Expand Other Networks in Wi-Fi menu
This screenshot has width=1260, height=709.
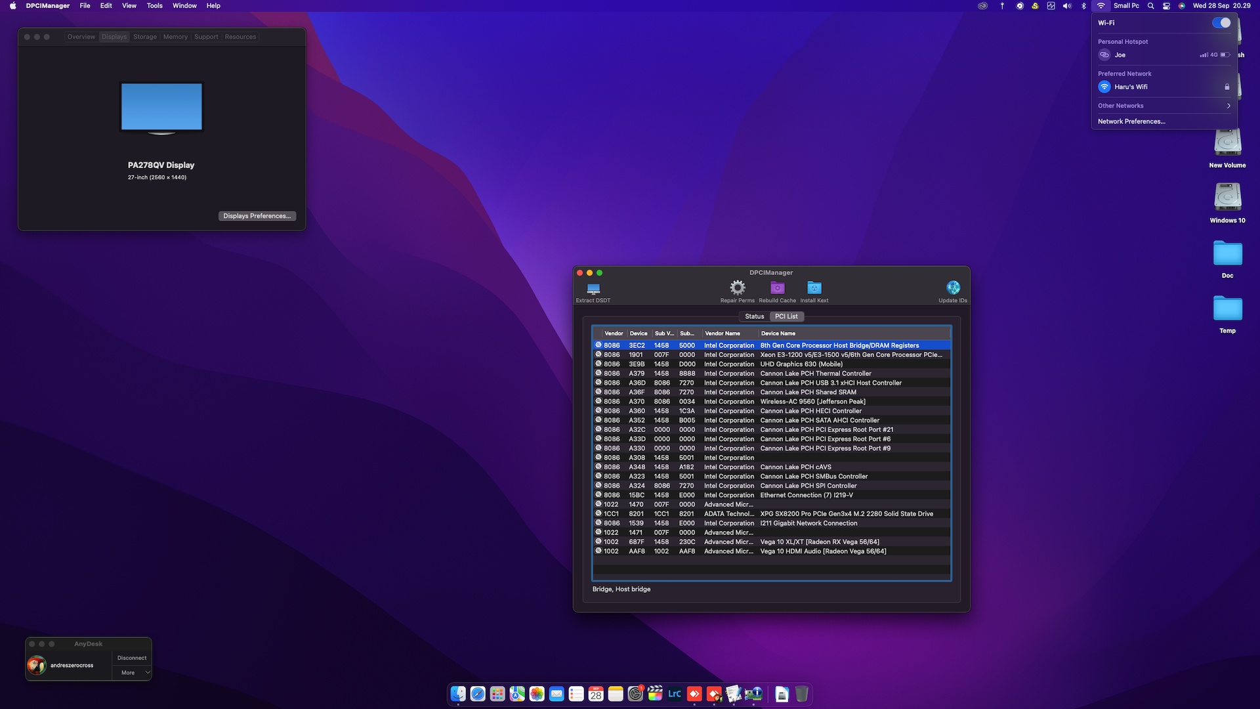point(1164,106)
